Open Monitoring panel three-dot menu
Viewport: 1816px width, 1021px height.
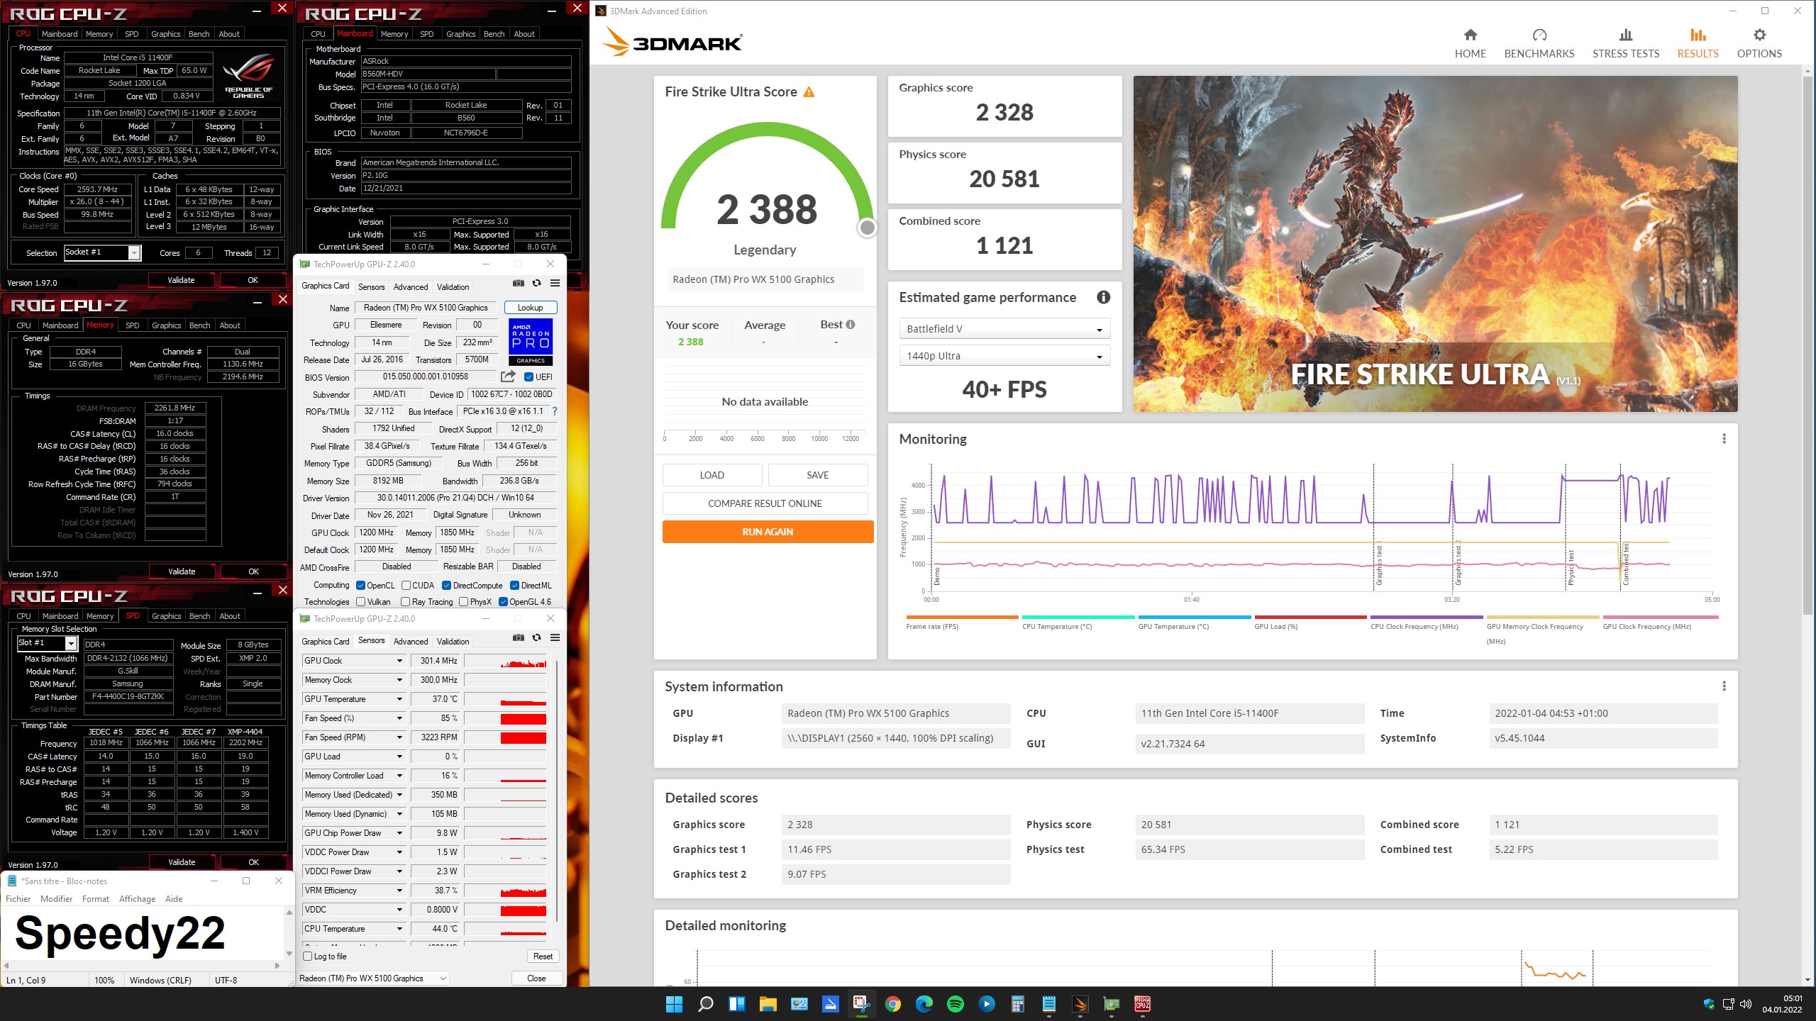click(1724, 439)
